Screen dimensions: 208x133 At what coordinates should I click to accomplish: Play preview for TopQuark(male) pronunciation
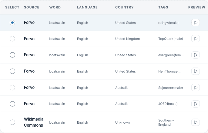pos(196,39)
